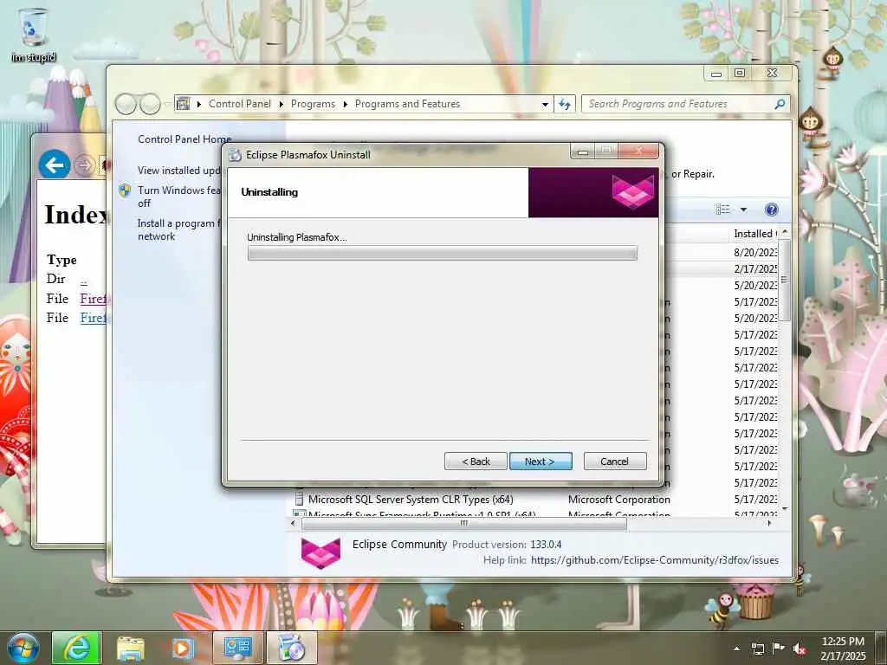Maximize the Control Panel window
The width and height of the screenshot is (887, 665).
click(740, 73)
